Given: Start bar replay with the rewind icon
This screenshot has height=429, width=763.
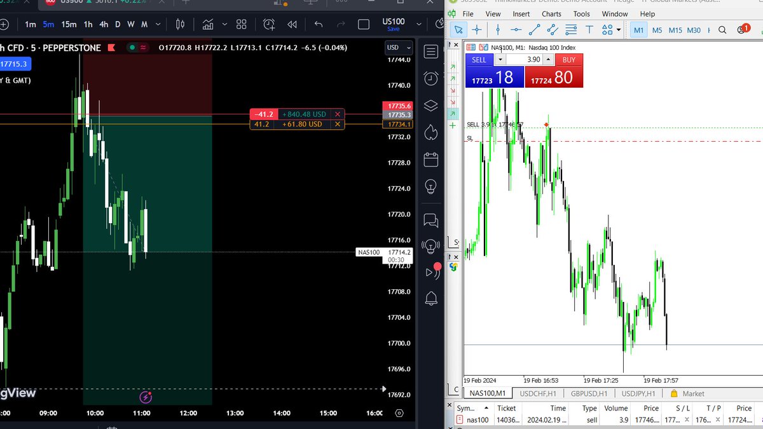Looking at the screenshot, I should coord(292,25).
